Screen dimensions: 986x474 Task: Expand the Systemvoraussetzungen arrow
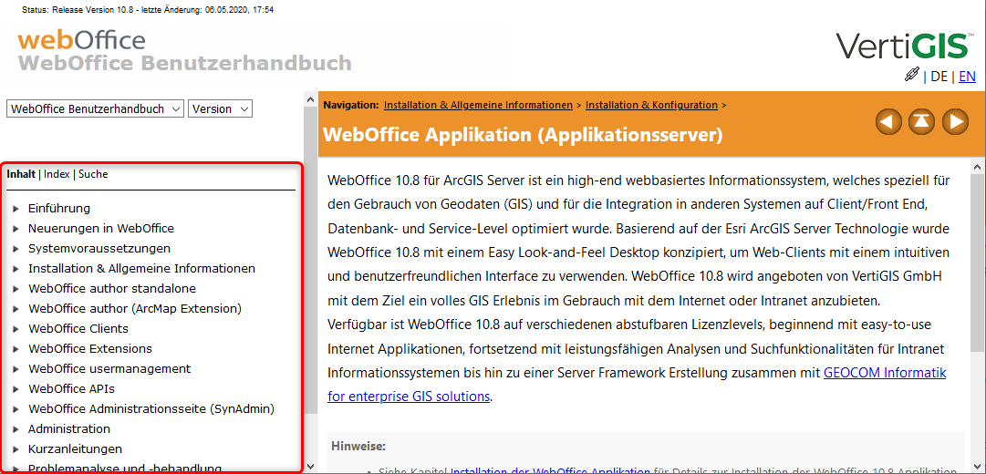tap(16, 248)
